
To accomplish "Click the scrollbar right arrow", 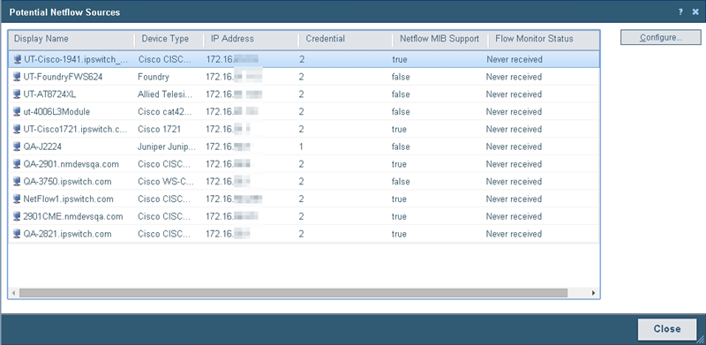I will [593, 293].
